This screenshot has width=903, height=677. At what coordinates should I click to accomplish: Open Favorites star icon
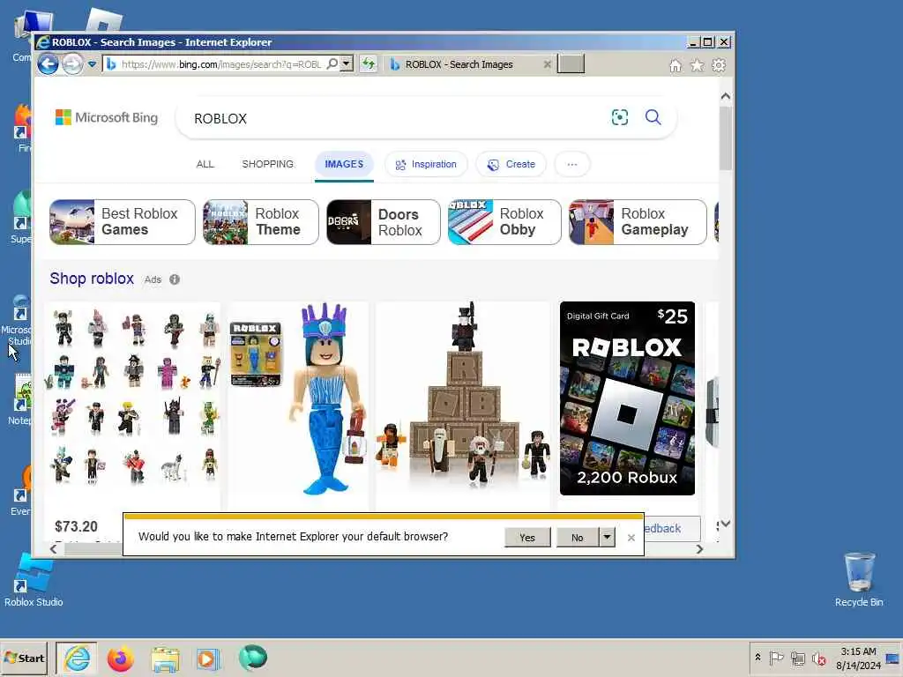click(x=697, y=65)
